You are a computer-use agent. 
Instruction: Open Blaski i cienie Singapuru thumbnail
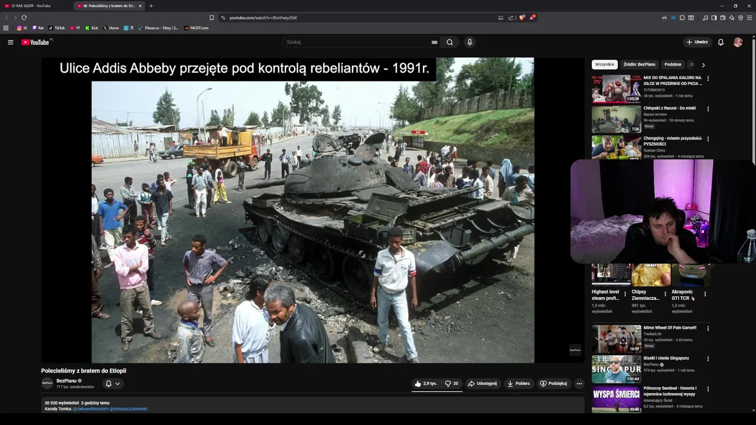617,369
